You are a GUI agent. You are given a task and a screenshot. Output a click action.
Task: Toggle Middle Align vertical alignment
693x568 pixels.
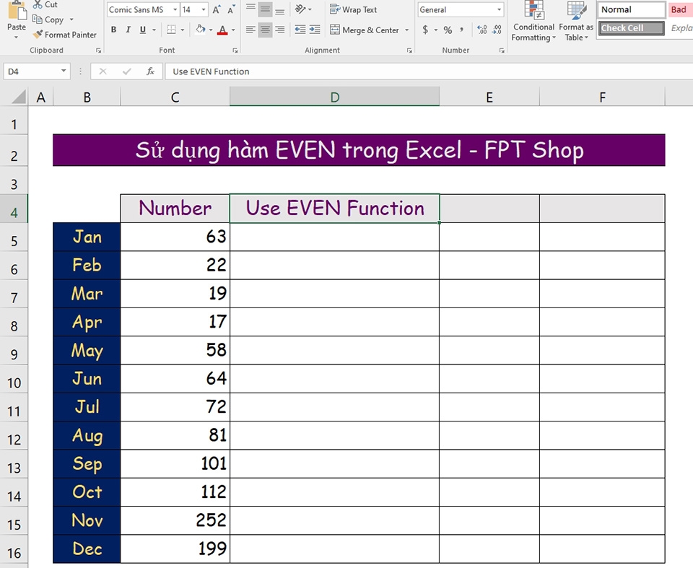265,9
